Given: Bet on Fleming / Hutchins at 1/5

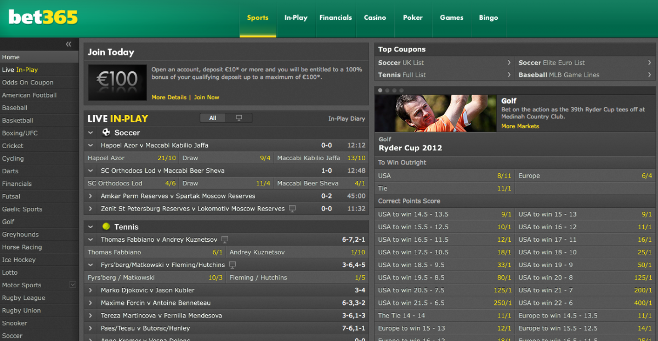Looking at the screenshot, I should [x=297, y=277].
